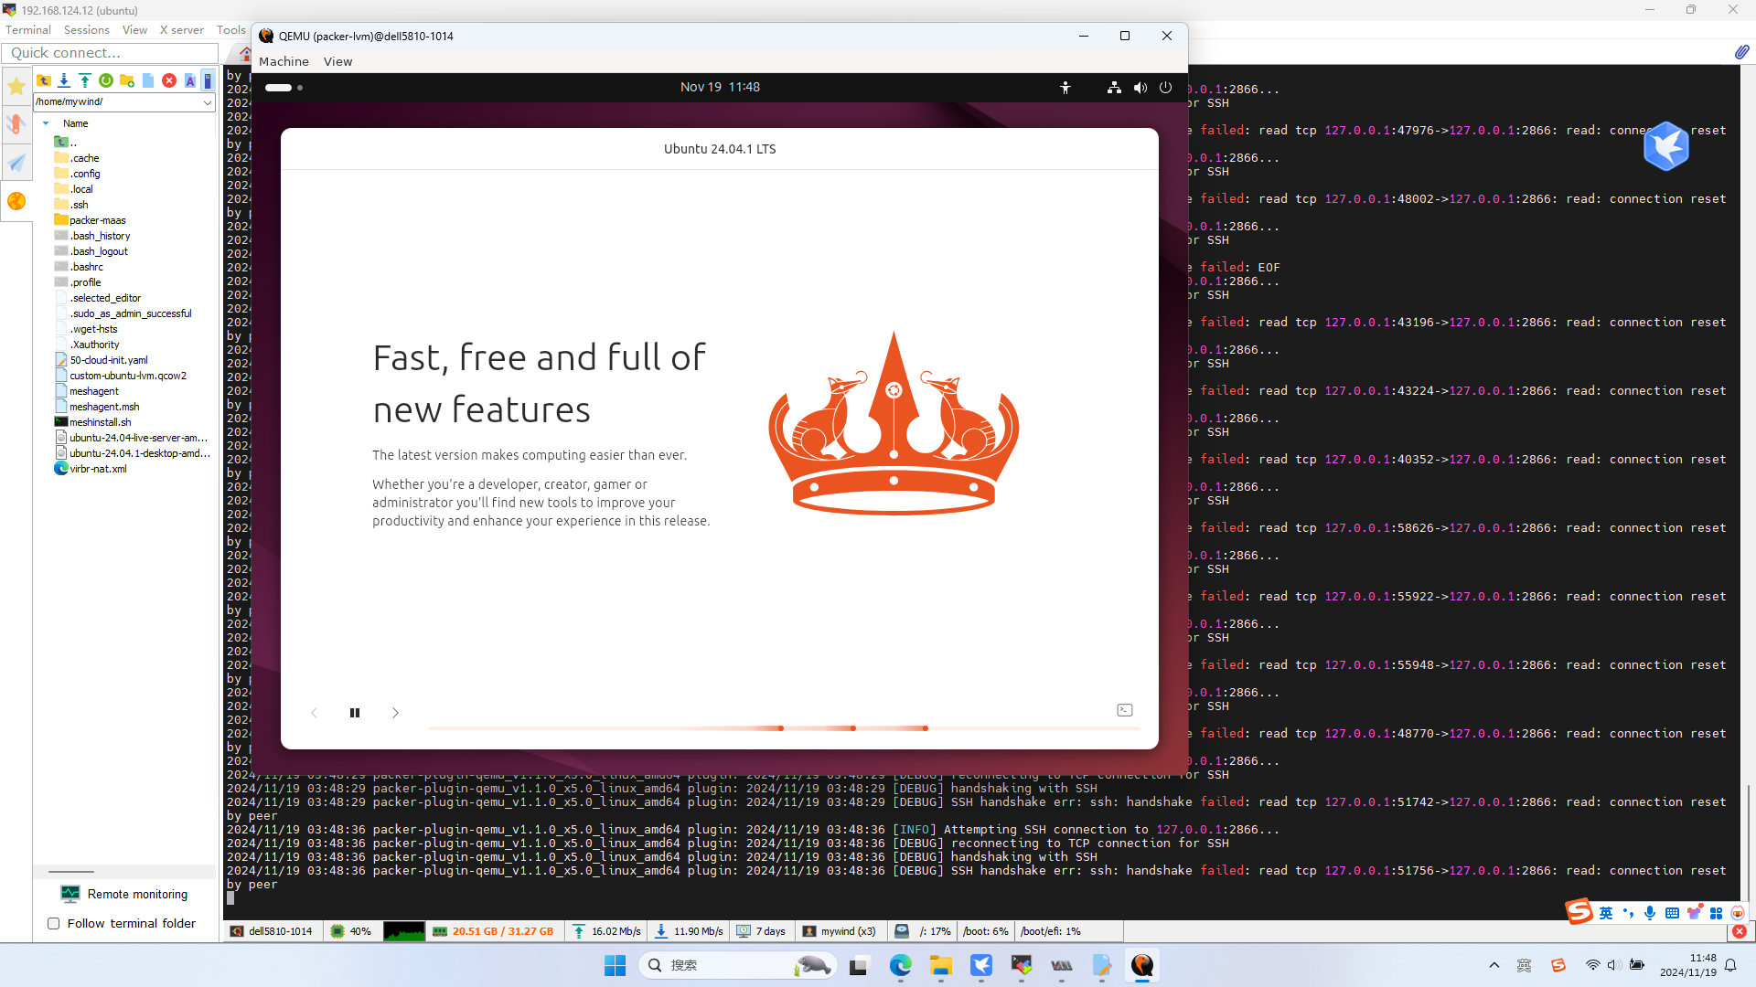Click red close icon on status bar

[x=1740, y=931]
